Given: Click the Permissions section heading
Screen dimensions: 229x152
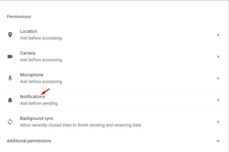Looking at the screenshot, I should click(19, 17).
